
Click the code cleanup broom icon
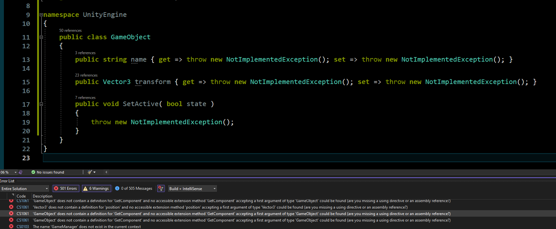[90, 172]
